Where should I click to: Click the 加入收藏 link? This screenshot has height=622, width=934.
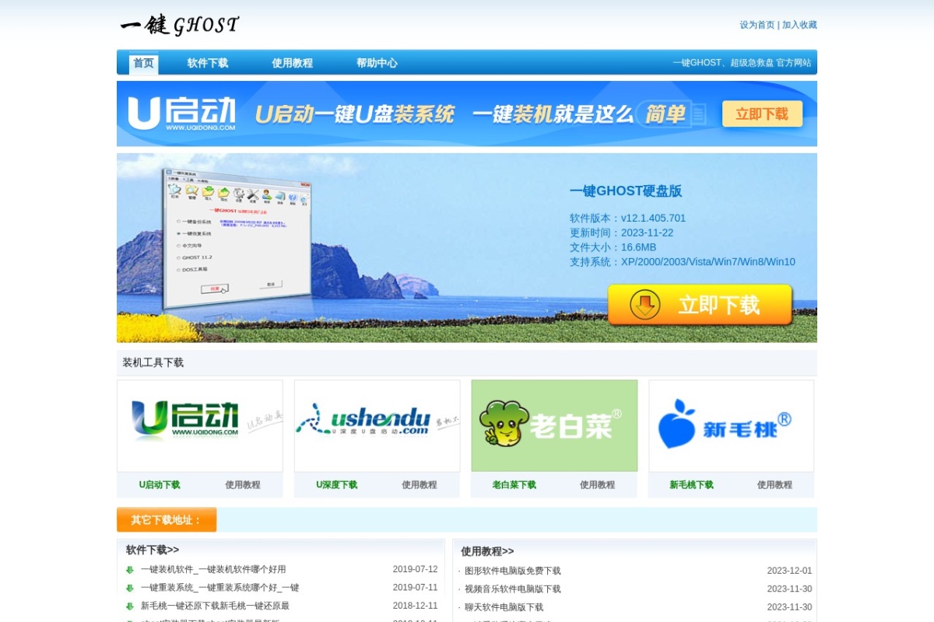tap(799, 25)
